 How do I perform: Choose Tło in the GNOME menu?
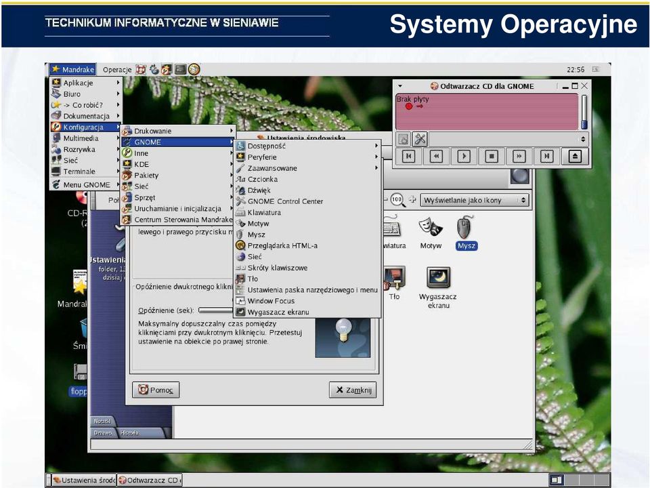307,279
